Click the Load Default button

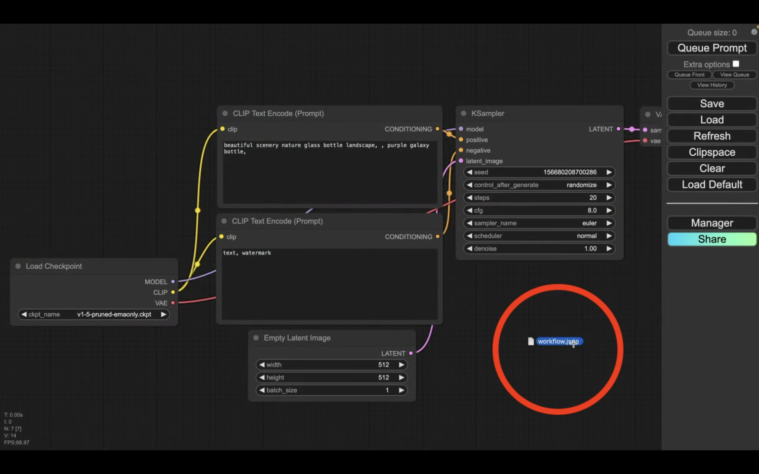tap(712, 184)
